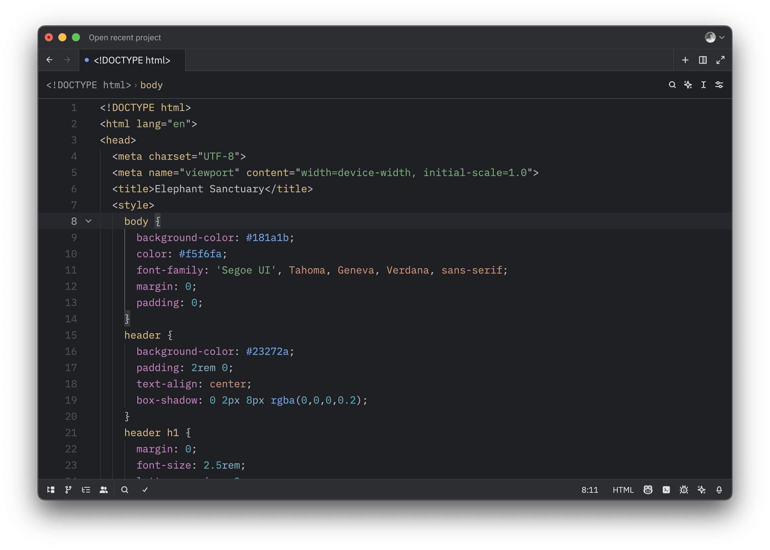Open inline assist sparkle in breadcrumb bar
770x550 pixels.
coord(688,85)
